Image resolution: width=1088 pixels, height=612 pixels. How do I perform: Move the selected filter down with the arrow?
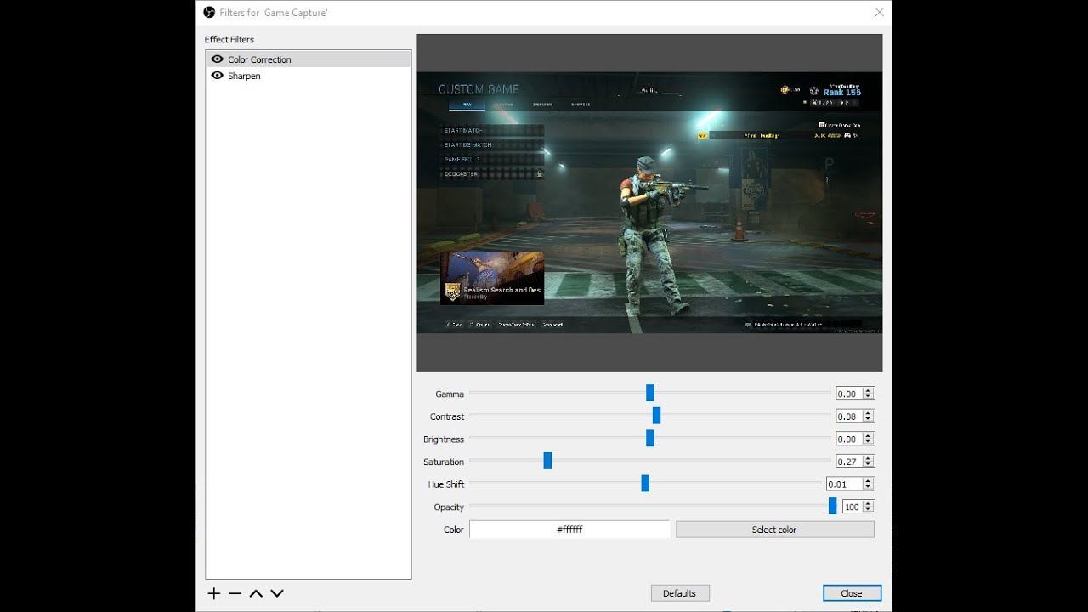click(277, 593)
